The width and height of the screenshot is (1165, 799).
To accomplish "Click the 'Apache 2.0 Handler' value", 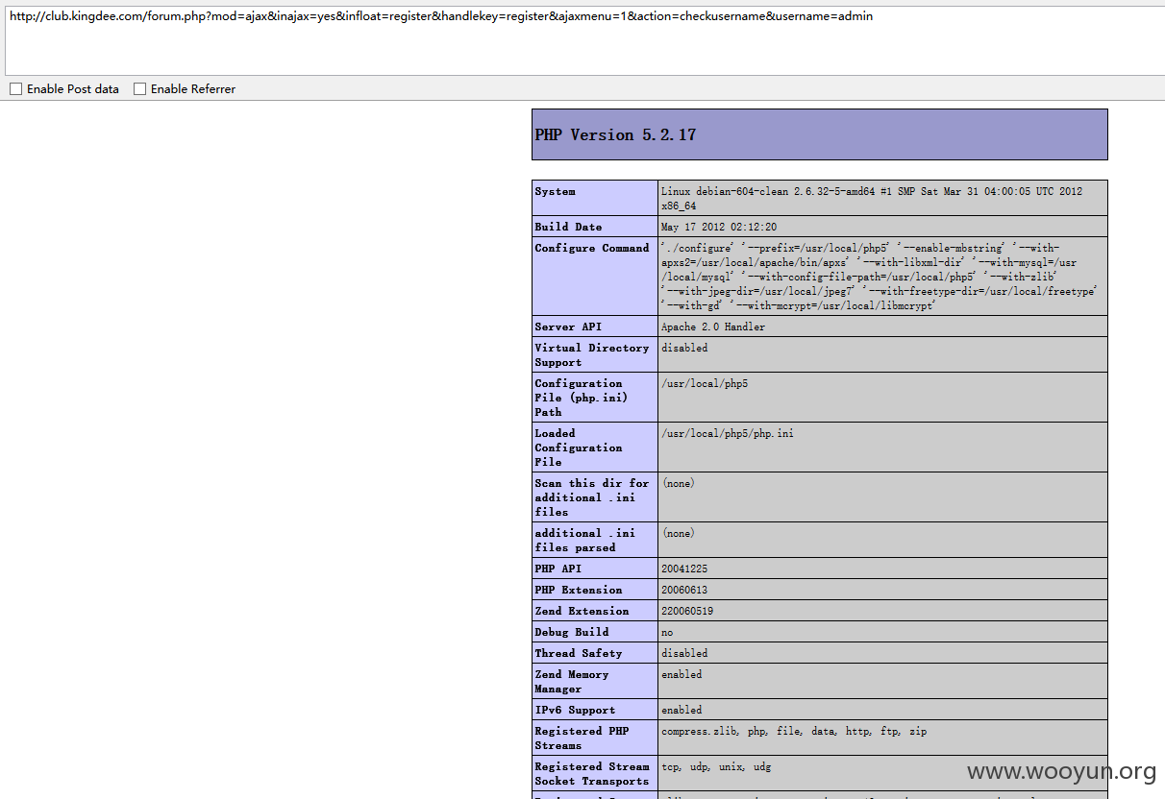I will click(713, 327).
